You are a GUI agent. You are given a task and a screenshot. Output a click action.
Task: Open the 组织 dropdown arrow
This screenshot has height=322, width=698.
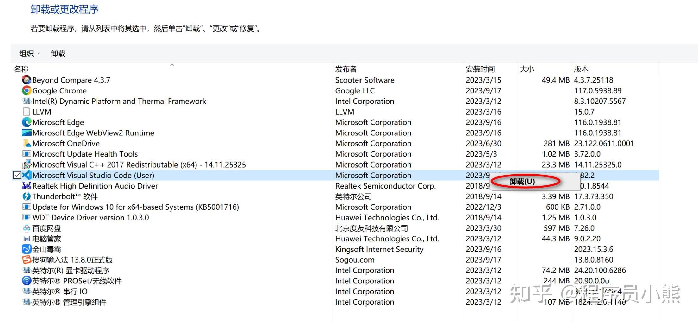[x=39, y=53]
